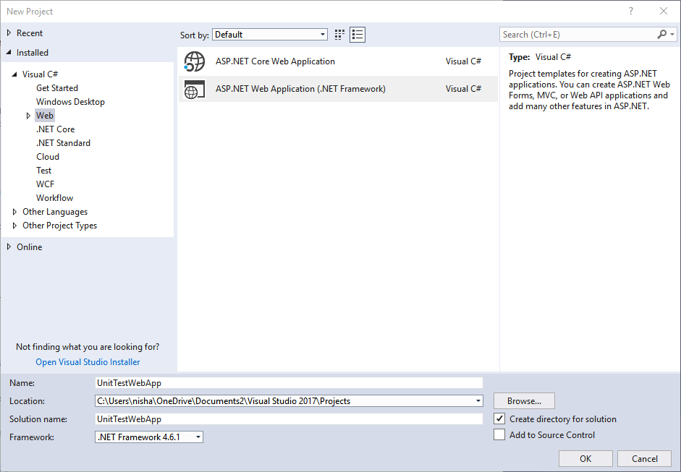
Task: Click the search magnifier icon
Action: [661, 34]
